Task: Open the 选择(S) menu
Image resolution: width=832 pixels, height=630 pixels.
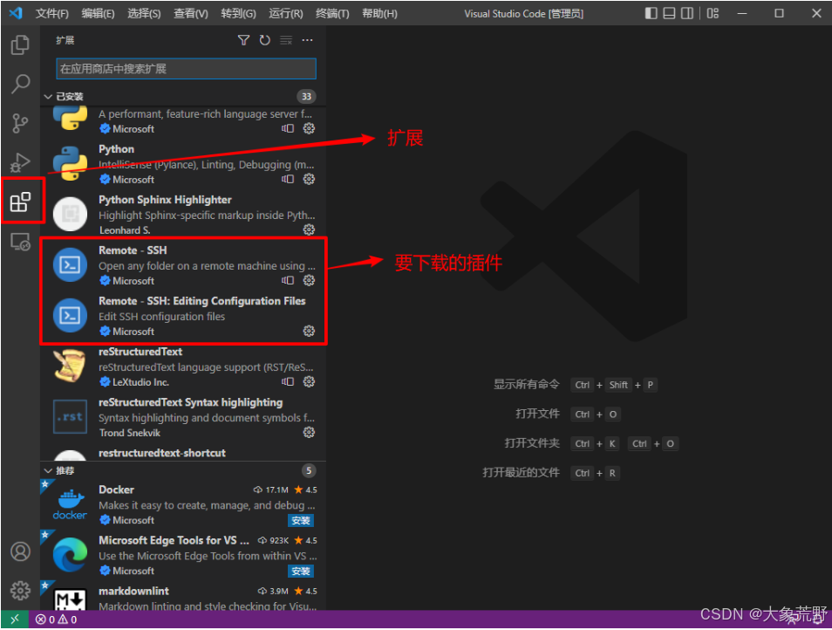Action: coord(144,14)
